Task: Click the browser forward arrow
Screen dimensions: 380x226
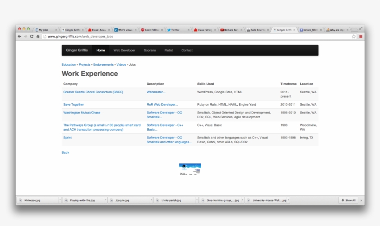Action: (x=25, y=36)
